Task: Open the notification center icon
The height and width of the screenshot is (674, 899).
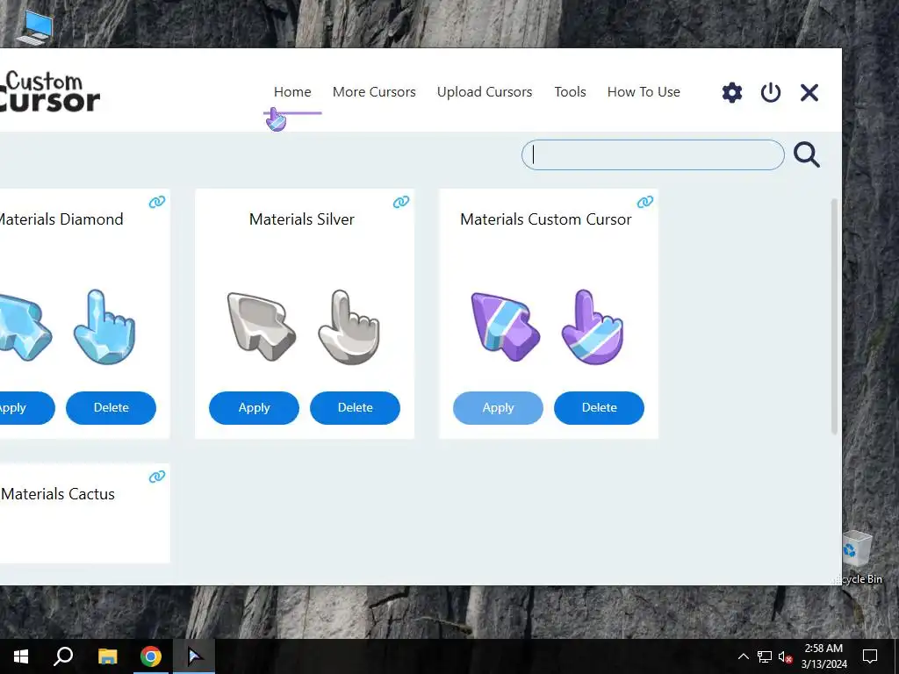Action: pos(870,656)
